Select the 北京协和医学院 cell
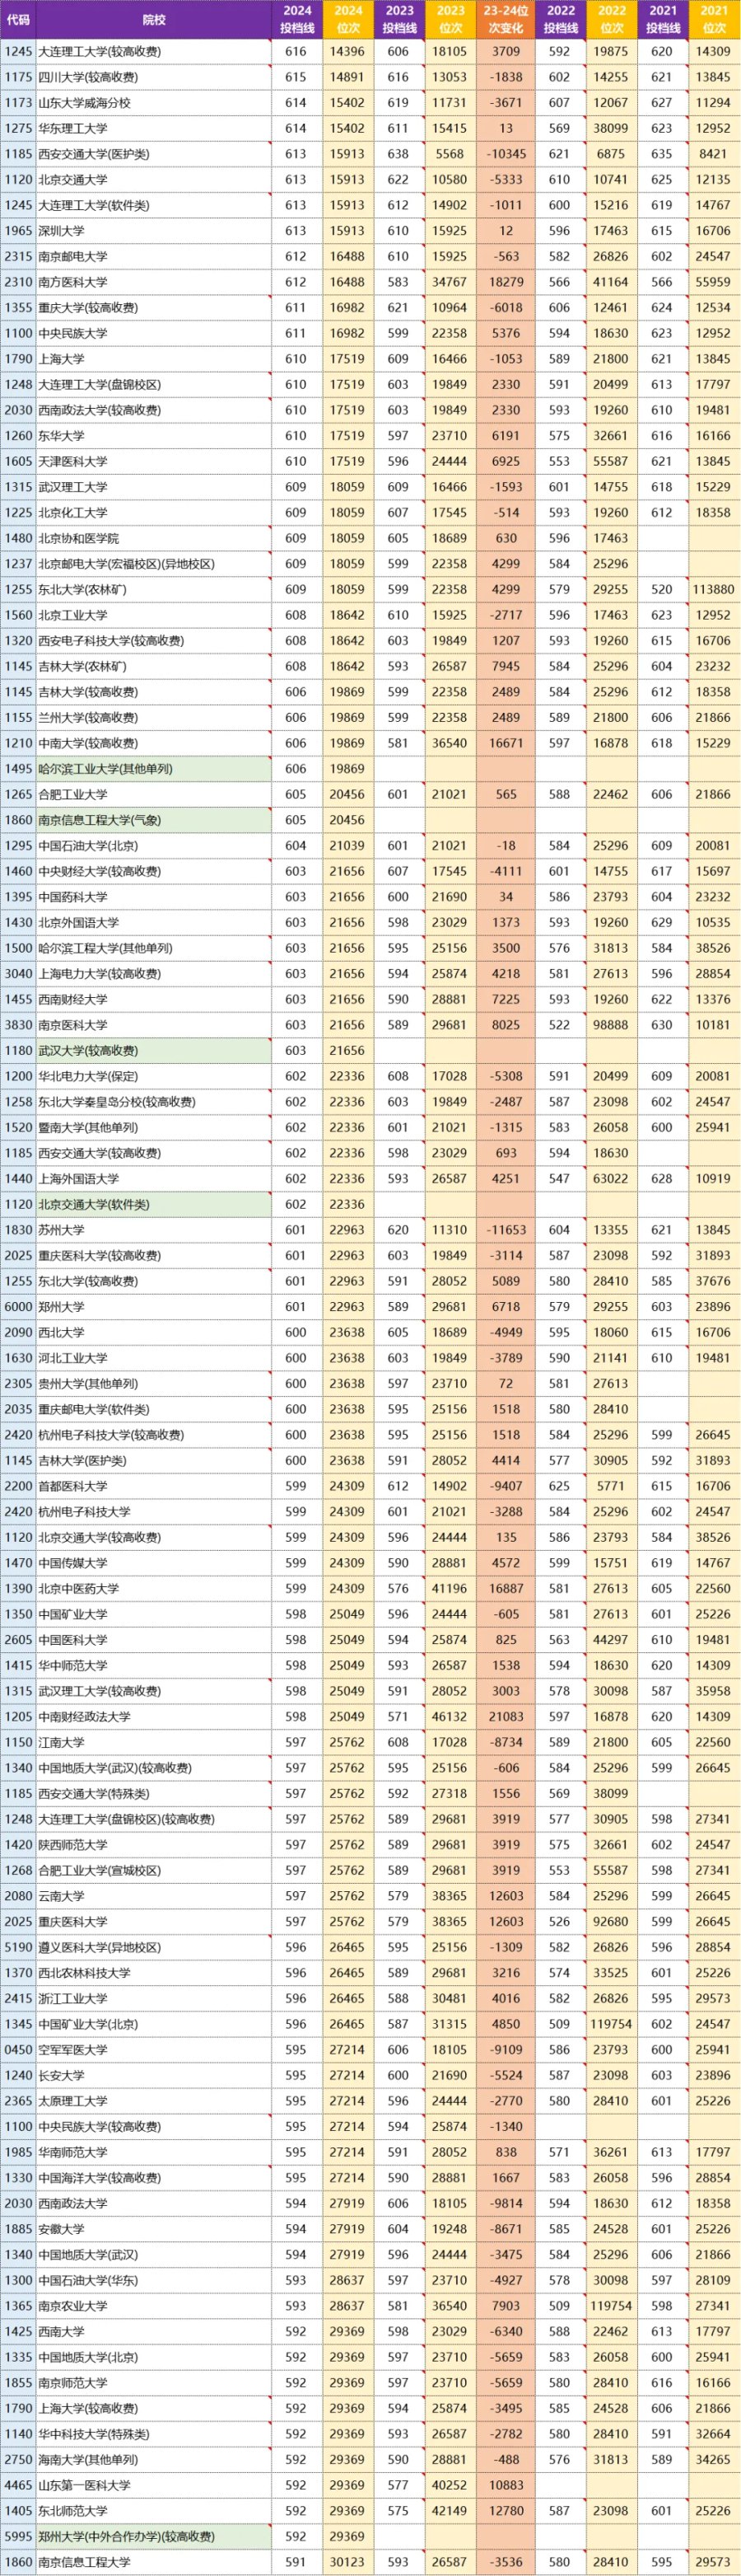Viewport: 741px width, 2576px height. 154,538
